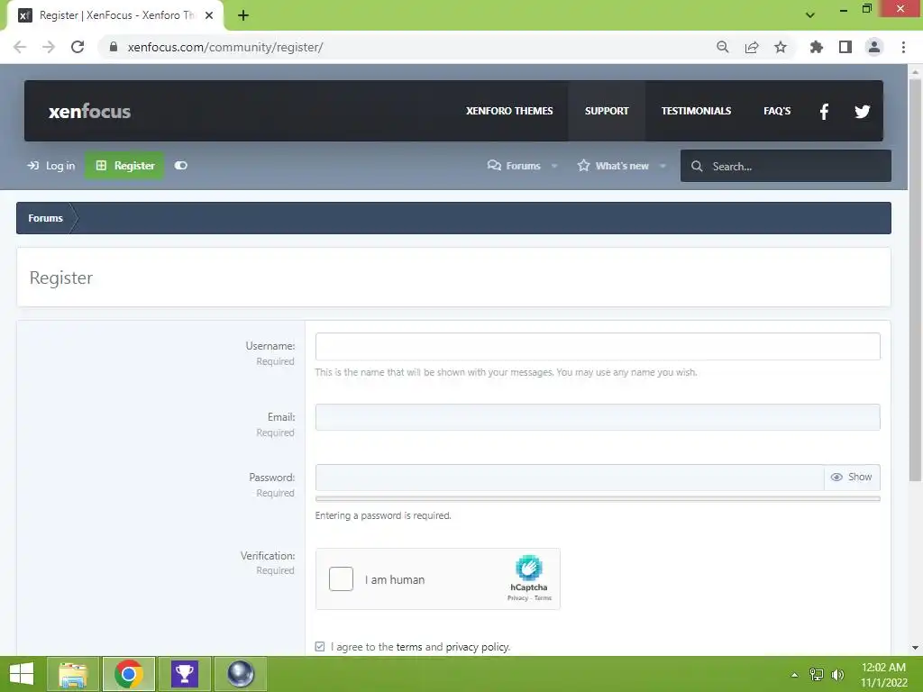Open hCaptcha Terms link

click(543, 598)
